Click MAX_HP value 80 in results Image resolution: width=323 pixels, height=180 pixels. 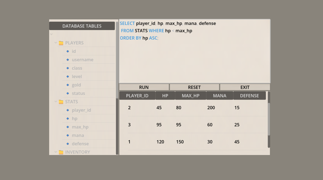coord(179,108)
